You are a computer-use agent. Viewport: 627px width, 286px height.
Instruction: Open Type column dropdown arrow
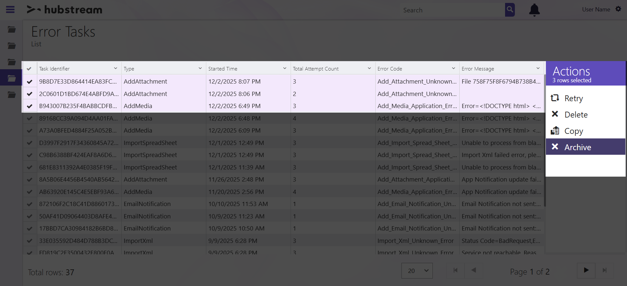click(200, 68)
